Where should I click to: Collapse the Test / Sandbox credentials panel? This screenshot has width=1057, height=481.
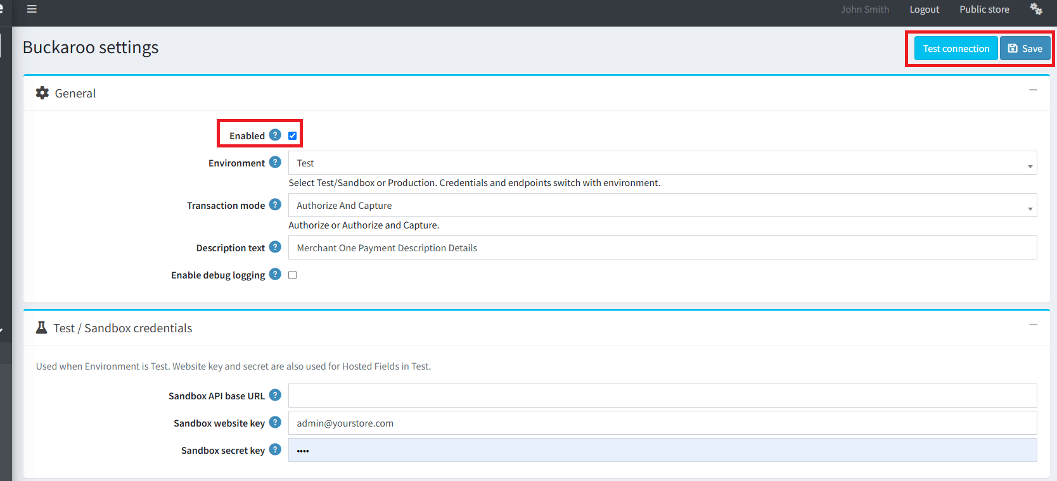1033,325
